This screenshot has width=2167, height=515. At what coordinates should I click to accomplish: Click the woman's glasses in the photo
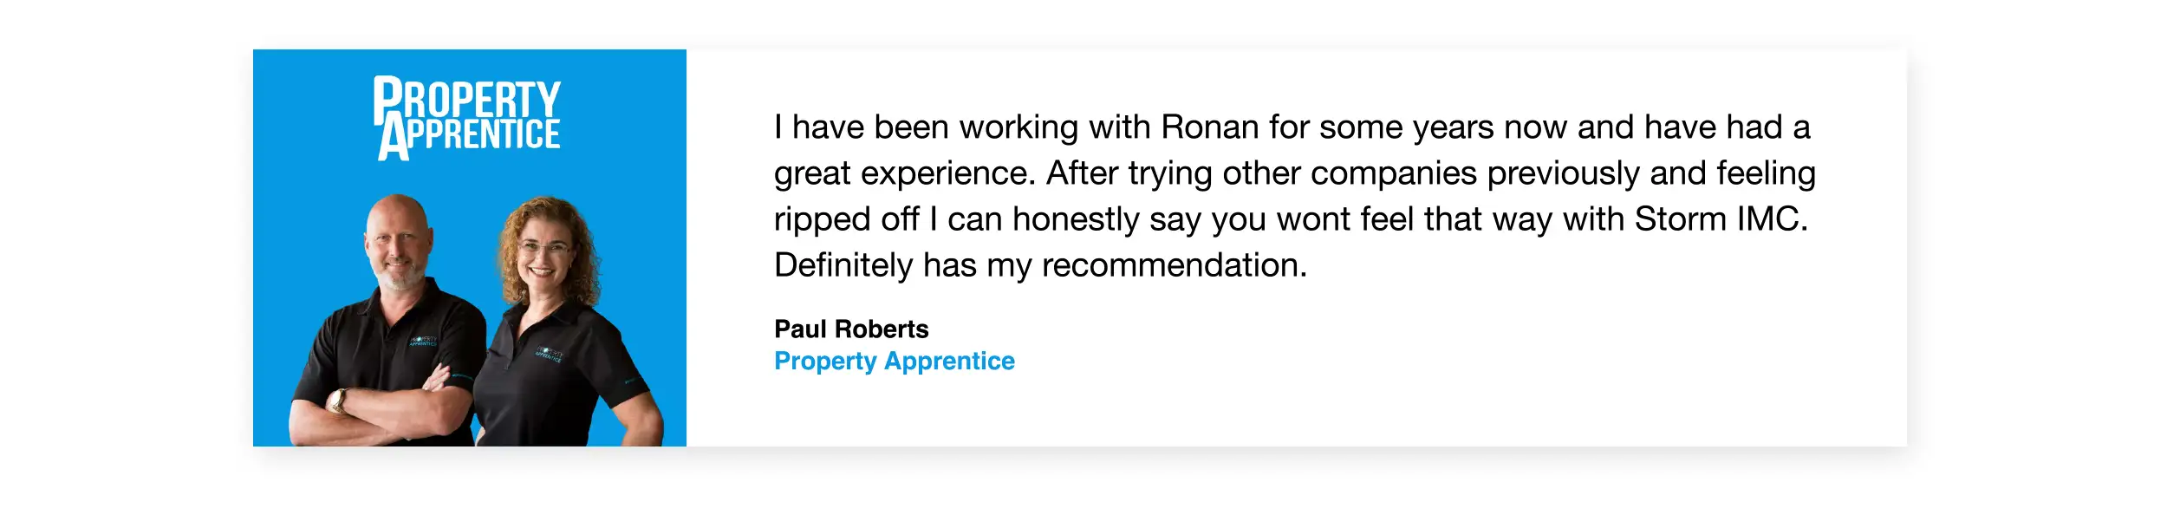pyautogui.click(x=543, y=249)
